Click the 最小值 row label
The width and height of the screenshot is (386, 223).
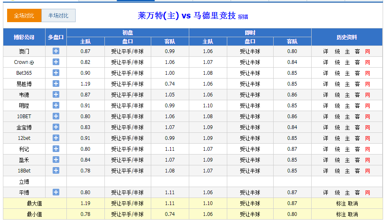pyautogui.click(x=34, y=214)
